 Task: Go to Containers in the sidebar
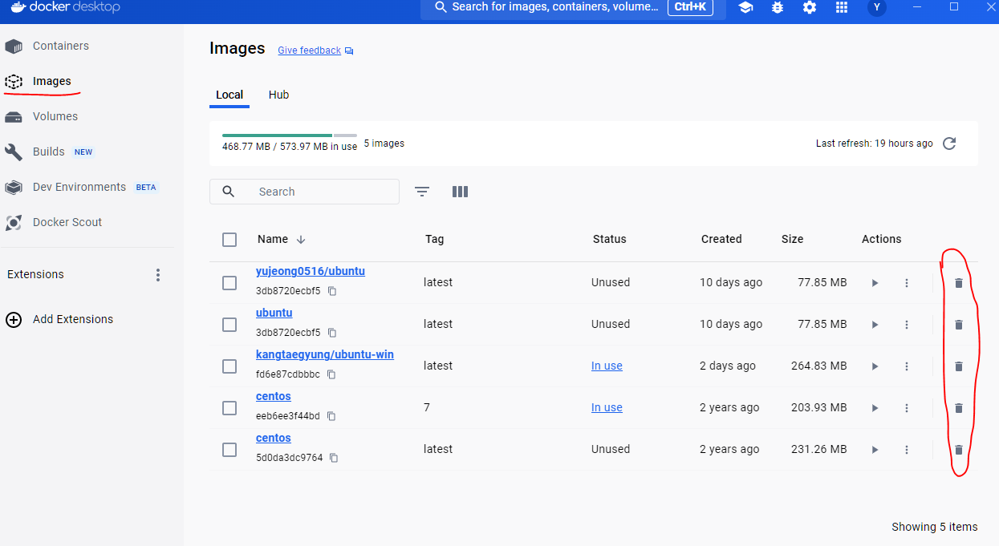pyautogui.click(x=61, y=46)
